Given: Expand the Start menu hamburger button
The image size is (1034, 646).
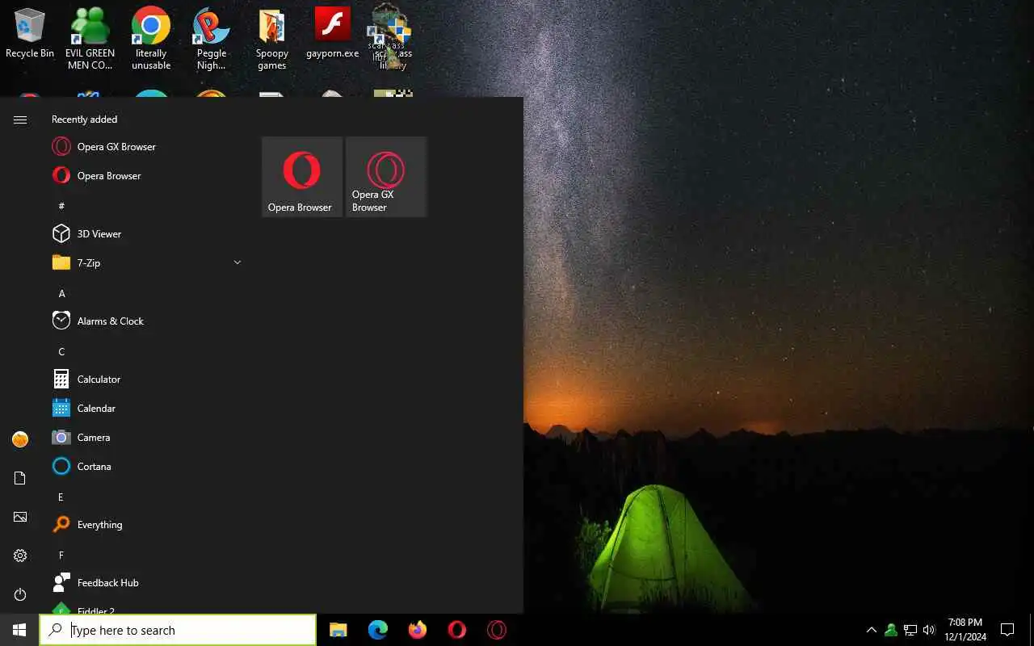Looking at the screenshot, I should [20, 120].
